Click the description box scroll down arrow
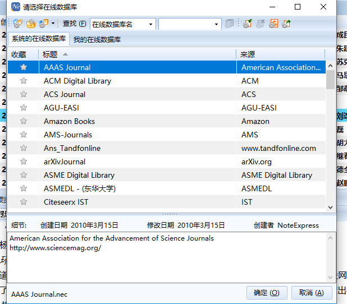The height and width of the screenshot is (304, 347). [x=330, y=277]
